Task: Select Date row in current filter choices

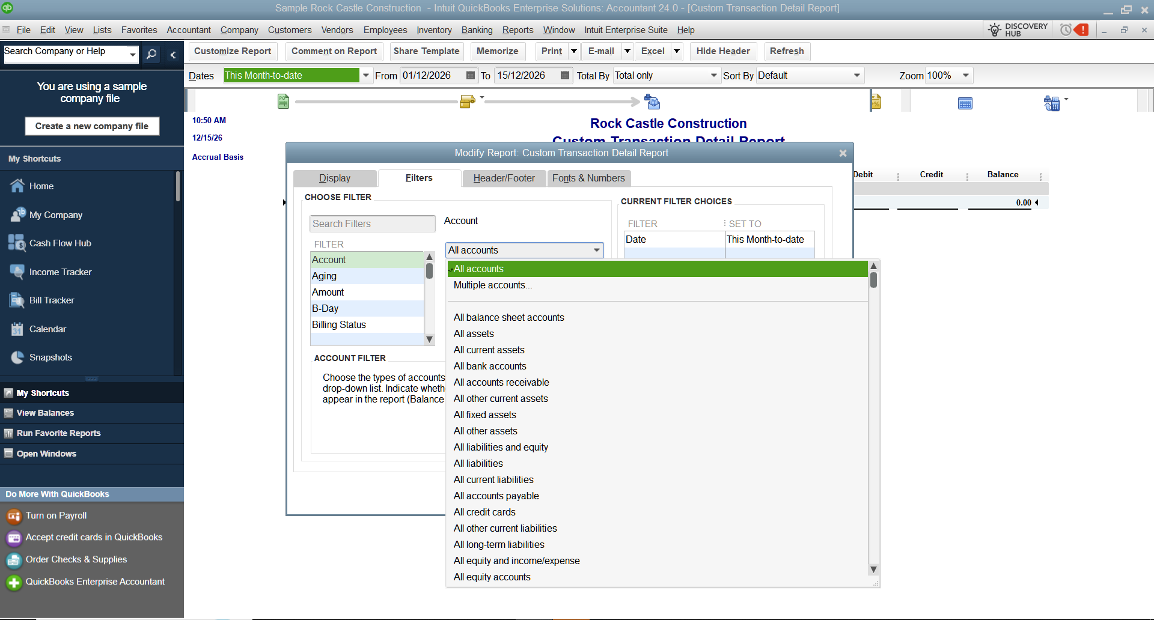Action: [x=719, y=240]
